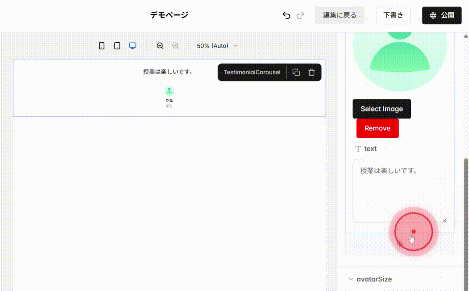
Task: Select the desktop preview icon
Action: tap(132, 46)
